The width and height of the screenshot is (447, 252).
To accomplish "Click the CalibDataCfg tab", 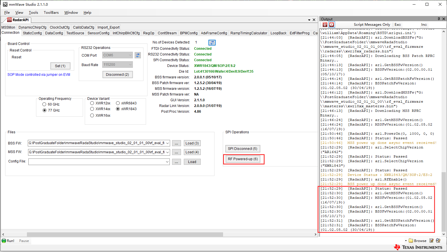I will tap(84, 27).
